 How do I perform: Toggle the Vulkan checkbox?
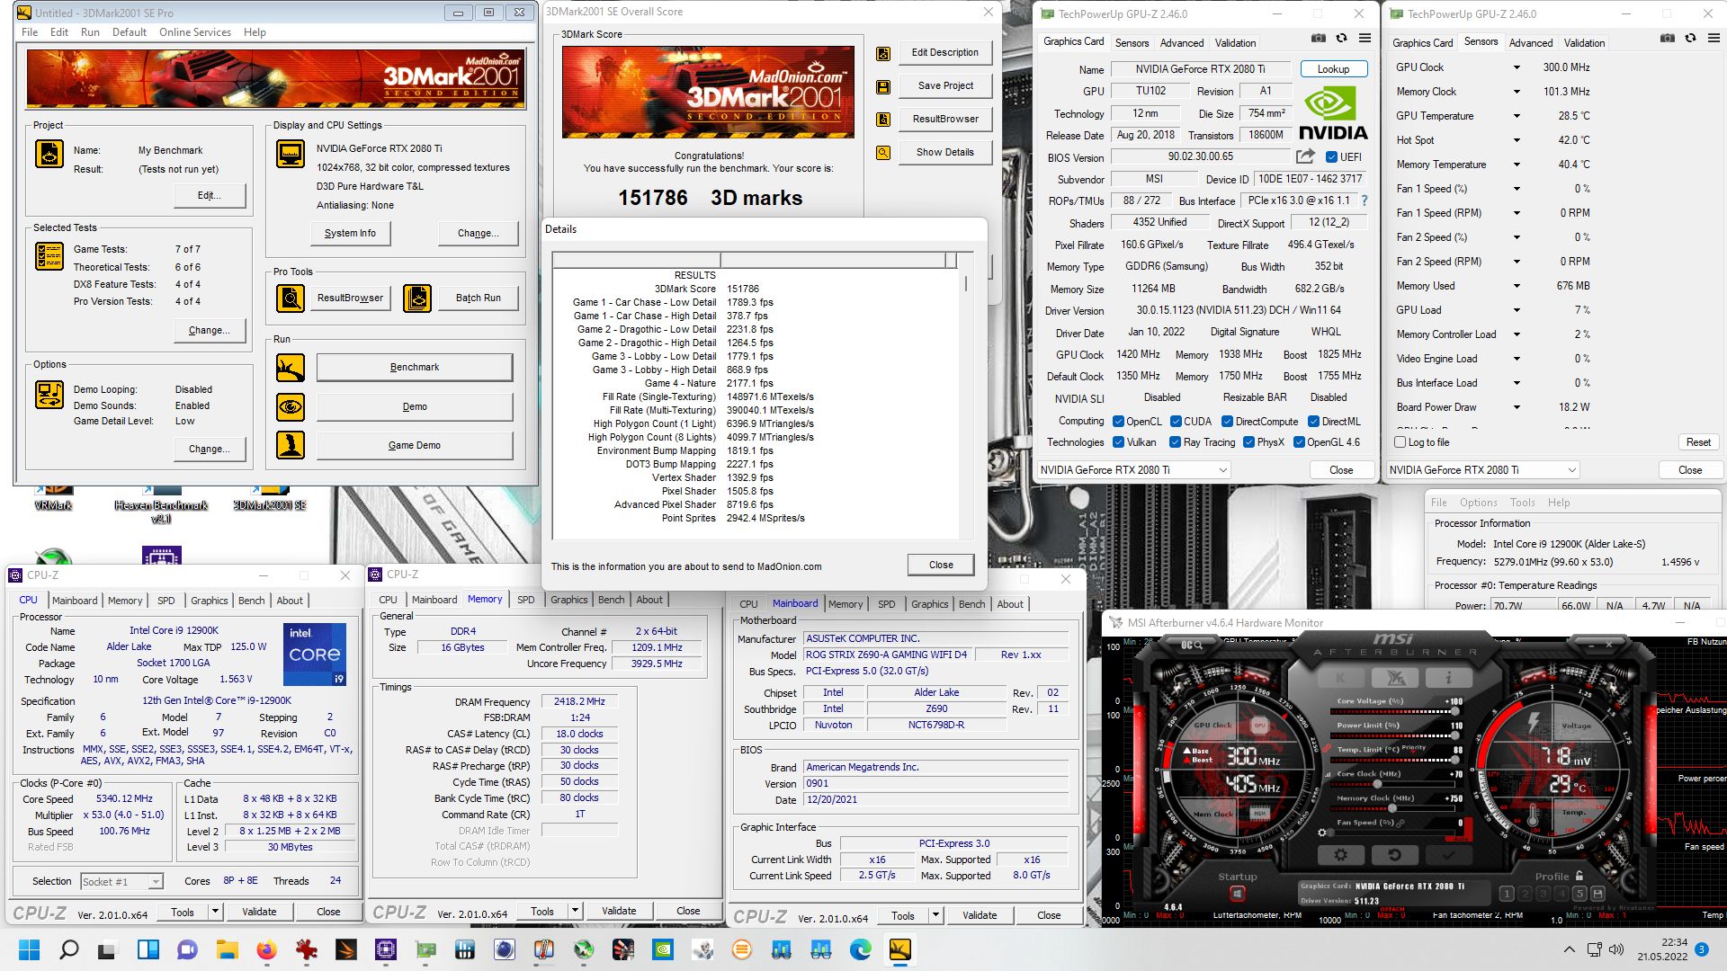click(1118, 442)
